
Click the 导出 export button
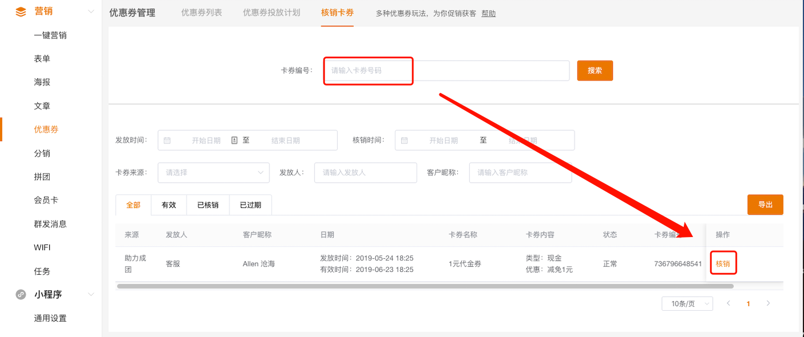[765, 204]
